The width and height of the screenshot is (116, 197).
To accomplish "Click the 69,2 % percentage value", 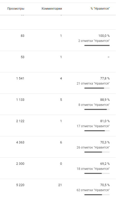I will [105, 164].
